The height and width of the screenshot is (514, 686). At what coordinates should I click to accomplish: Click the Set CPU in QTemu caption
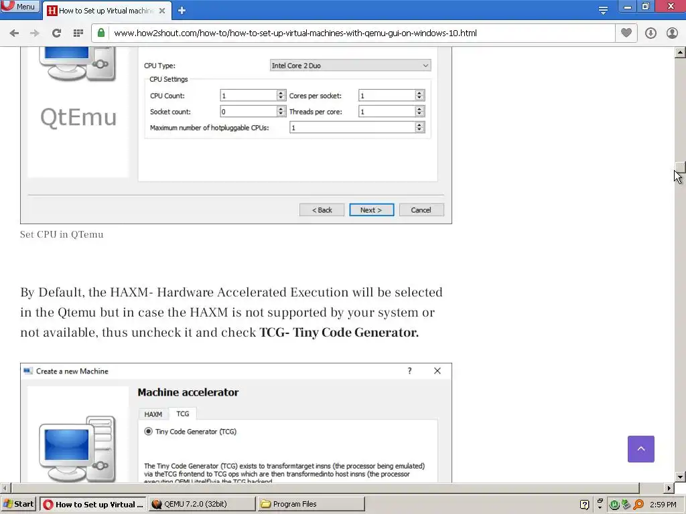pos(62,234)
